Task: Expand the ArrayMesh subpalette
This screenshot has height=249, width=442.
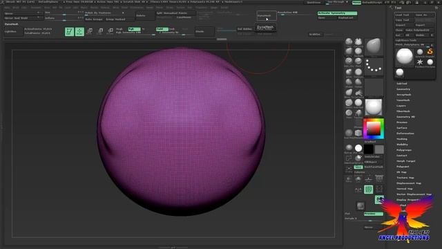Action: coord(403,95)
